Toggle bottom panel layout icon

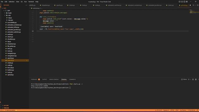tap(182, 2)
